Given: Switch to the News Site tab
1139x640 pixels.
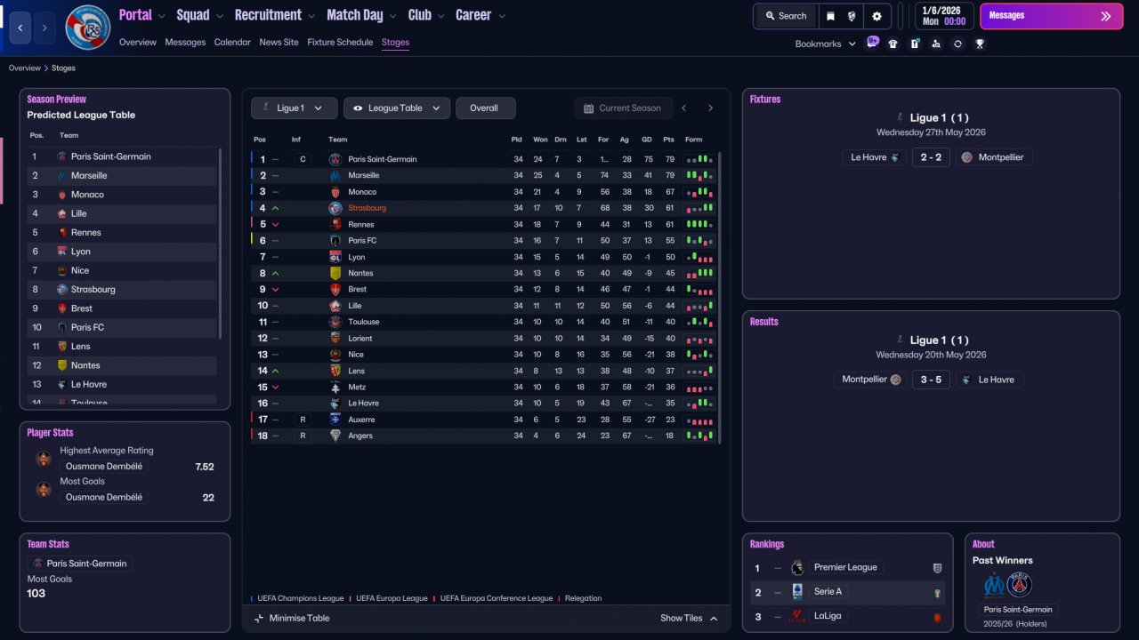Looking at the screenshot, I should (x=279, y=42).
